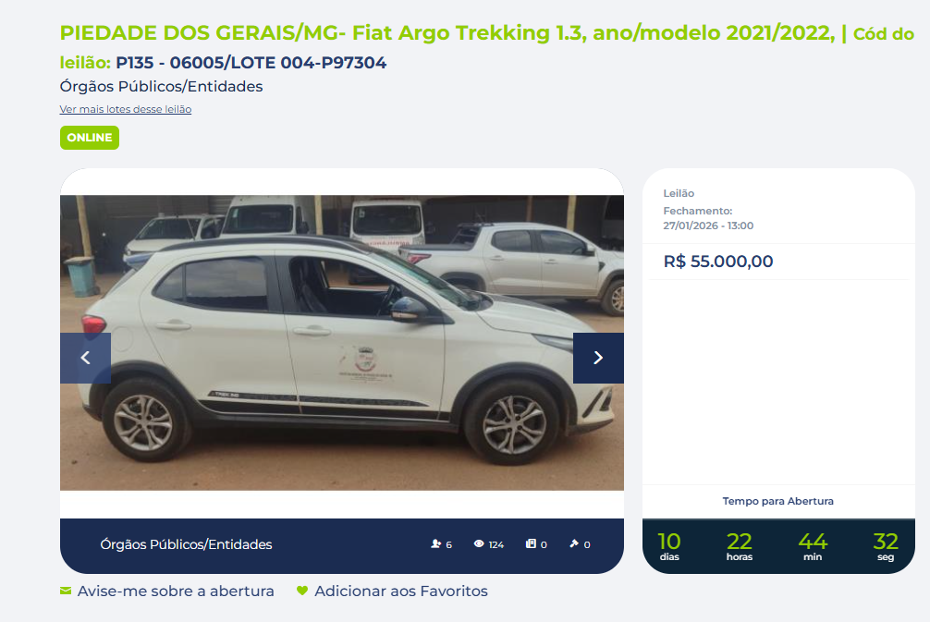This screenshot has height=622, width=930.
Task: Click the 10 dias countdown value
Action: (669, 546)
